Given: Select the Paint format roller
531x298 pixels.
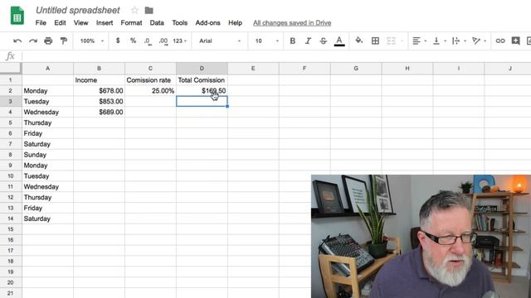Looking at the screenshot, I should (x=63, y=41).
